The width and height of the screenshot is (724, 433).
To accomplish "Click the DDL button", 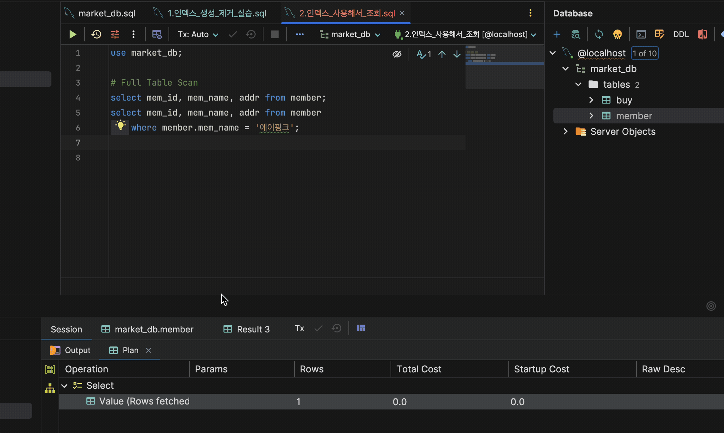I will [680, 34].
